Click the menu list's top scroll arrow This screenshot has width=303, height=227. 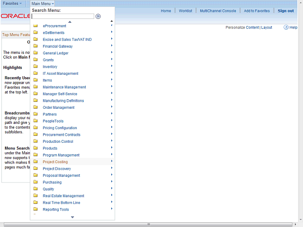112,21
